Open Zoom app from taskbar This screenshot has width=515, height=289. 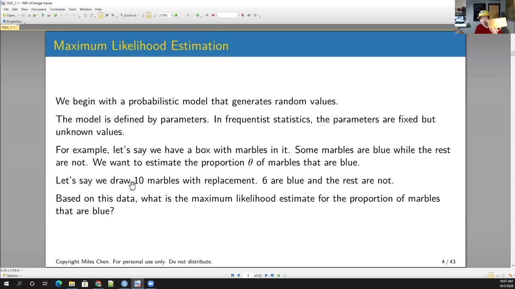(x=150, y=284)
